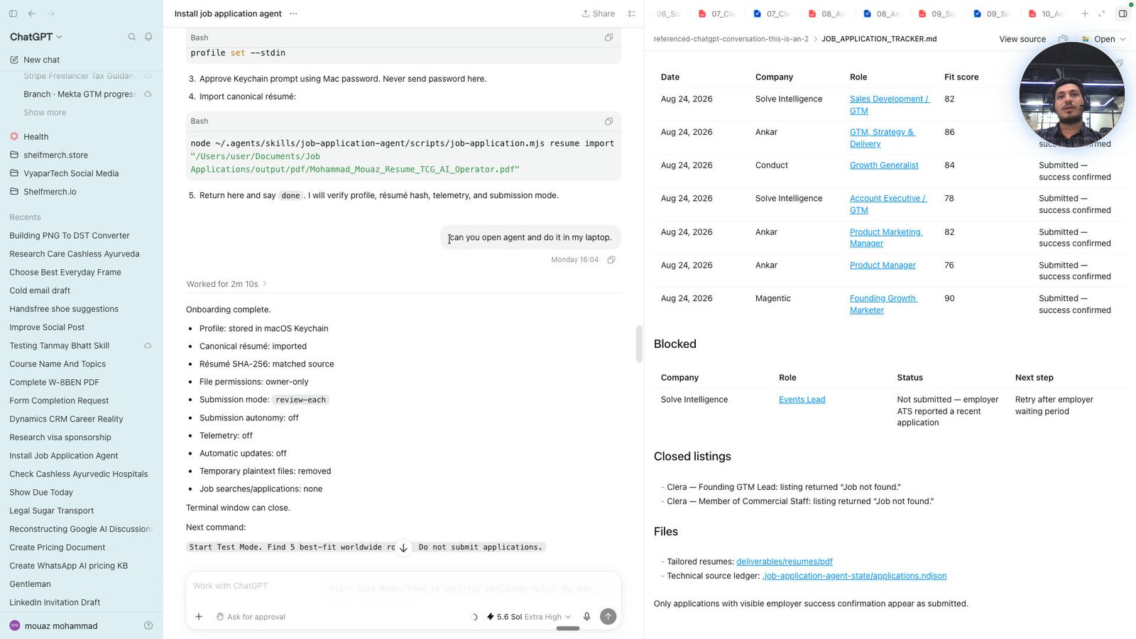
Task: Send the message with the arrow button
Action: [608, 617]
